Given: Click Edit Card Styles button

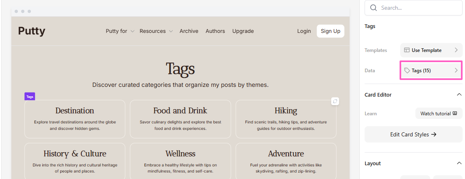Looking at the screenshot, I should coord(413,134).
